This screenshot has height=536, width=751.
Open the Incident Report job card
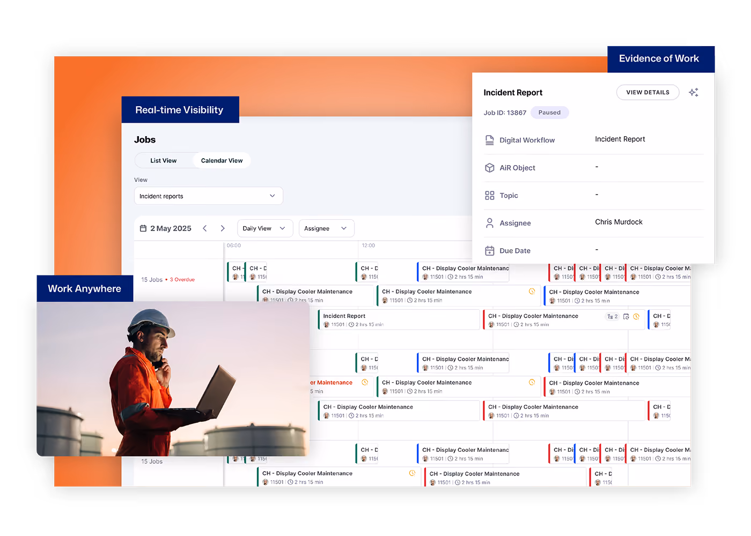[x=399, y=319]
